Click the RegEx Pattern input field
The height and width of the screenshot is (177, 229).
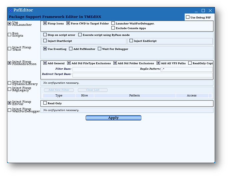tap(187, 69)
